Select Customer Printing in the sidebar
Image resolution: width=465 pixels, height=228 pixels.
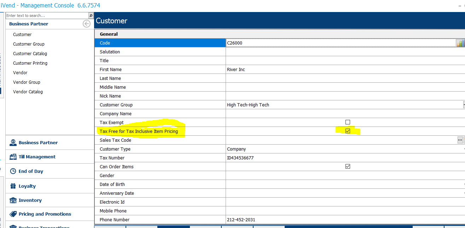coord(30,63)
